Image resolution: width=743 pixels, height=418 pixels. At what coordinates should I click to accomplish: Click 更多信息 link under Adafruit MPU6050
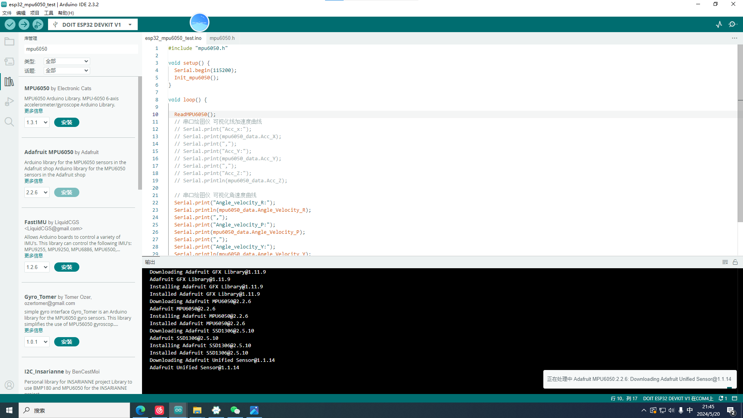pos(34,181)
